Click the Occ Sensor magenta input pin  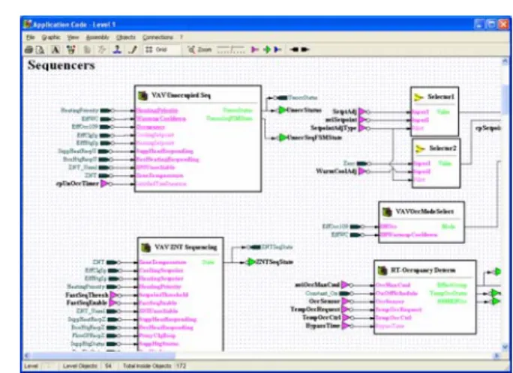(346, 301)
